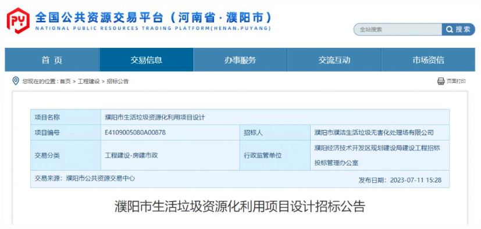Select the 交易信息 navigation tab
The image size is (481, 229).
(x=147, y=59)
